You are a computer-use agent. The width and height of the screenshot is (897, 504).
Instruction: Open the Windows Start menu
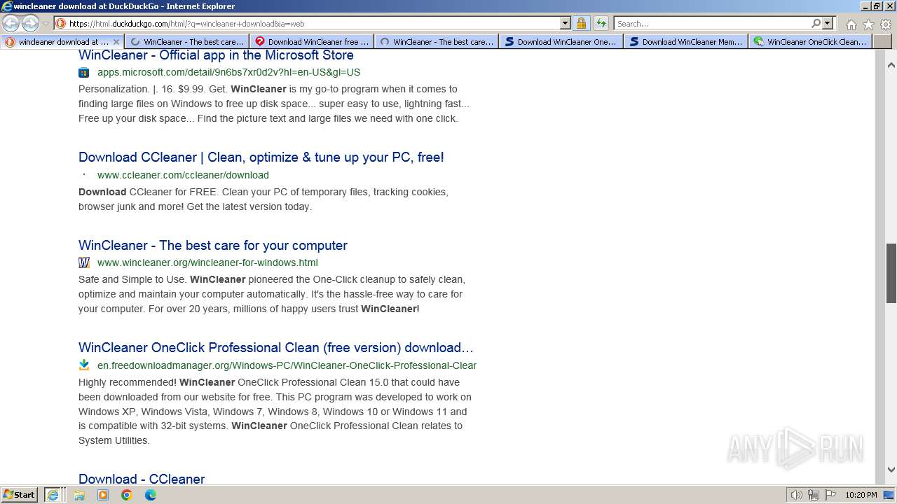tap(20, 495)
